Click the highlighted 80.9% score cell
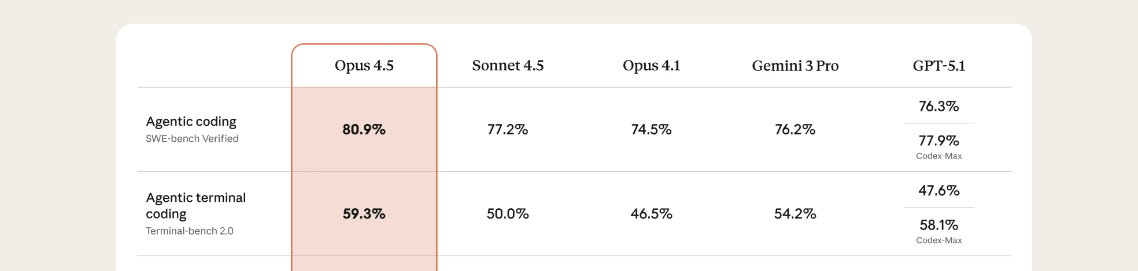Screen dimensions: 1138x271 (364, 130)
